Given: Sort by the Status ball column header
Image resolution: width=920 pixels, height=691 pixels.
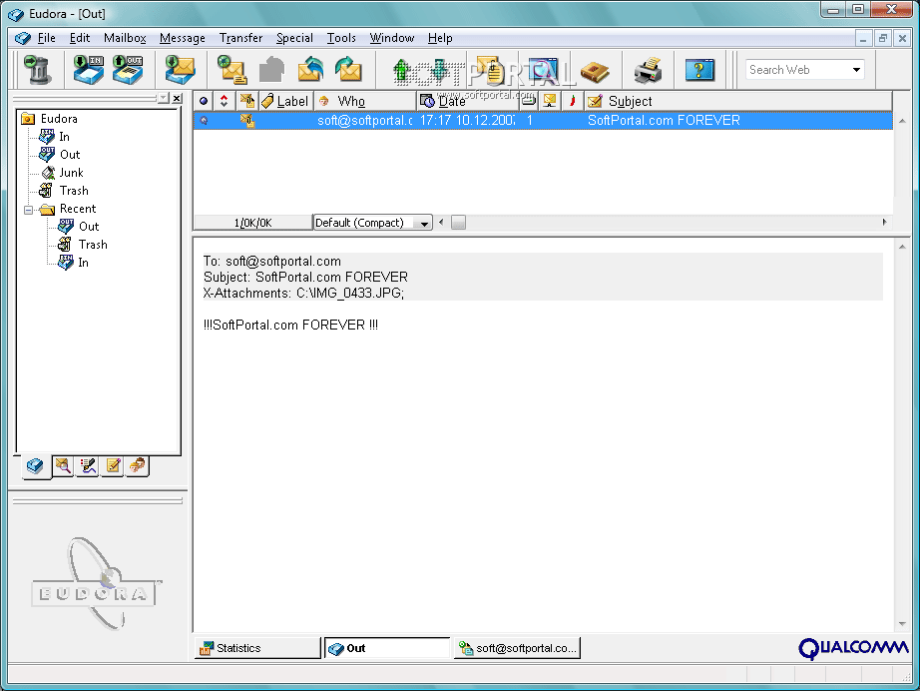Looking at the screenshot, I should 203,101.
